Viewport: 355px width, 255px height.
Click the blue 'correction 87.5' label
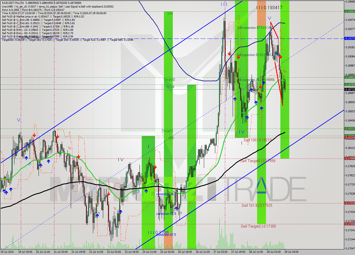point(166,235)
